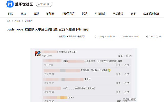Screen dimensions: 164x102
Task: Open the 星币商城 store page
Action: 100,14
